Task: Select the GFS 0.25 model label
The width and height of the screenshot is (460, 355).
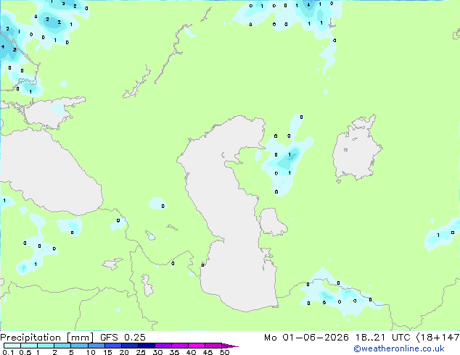Action: pos(123,338)
